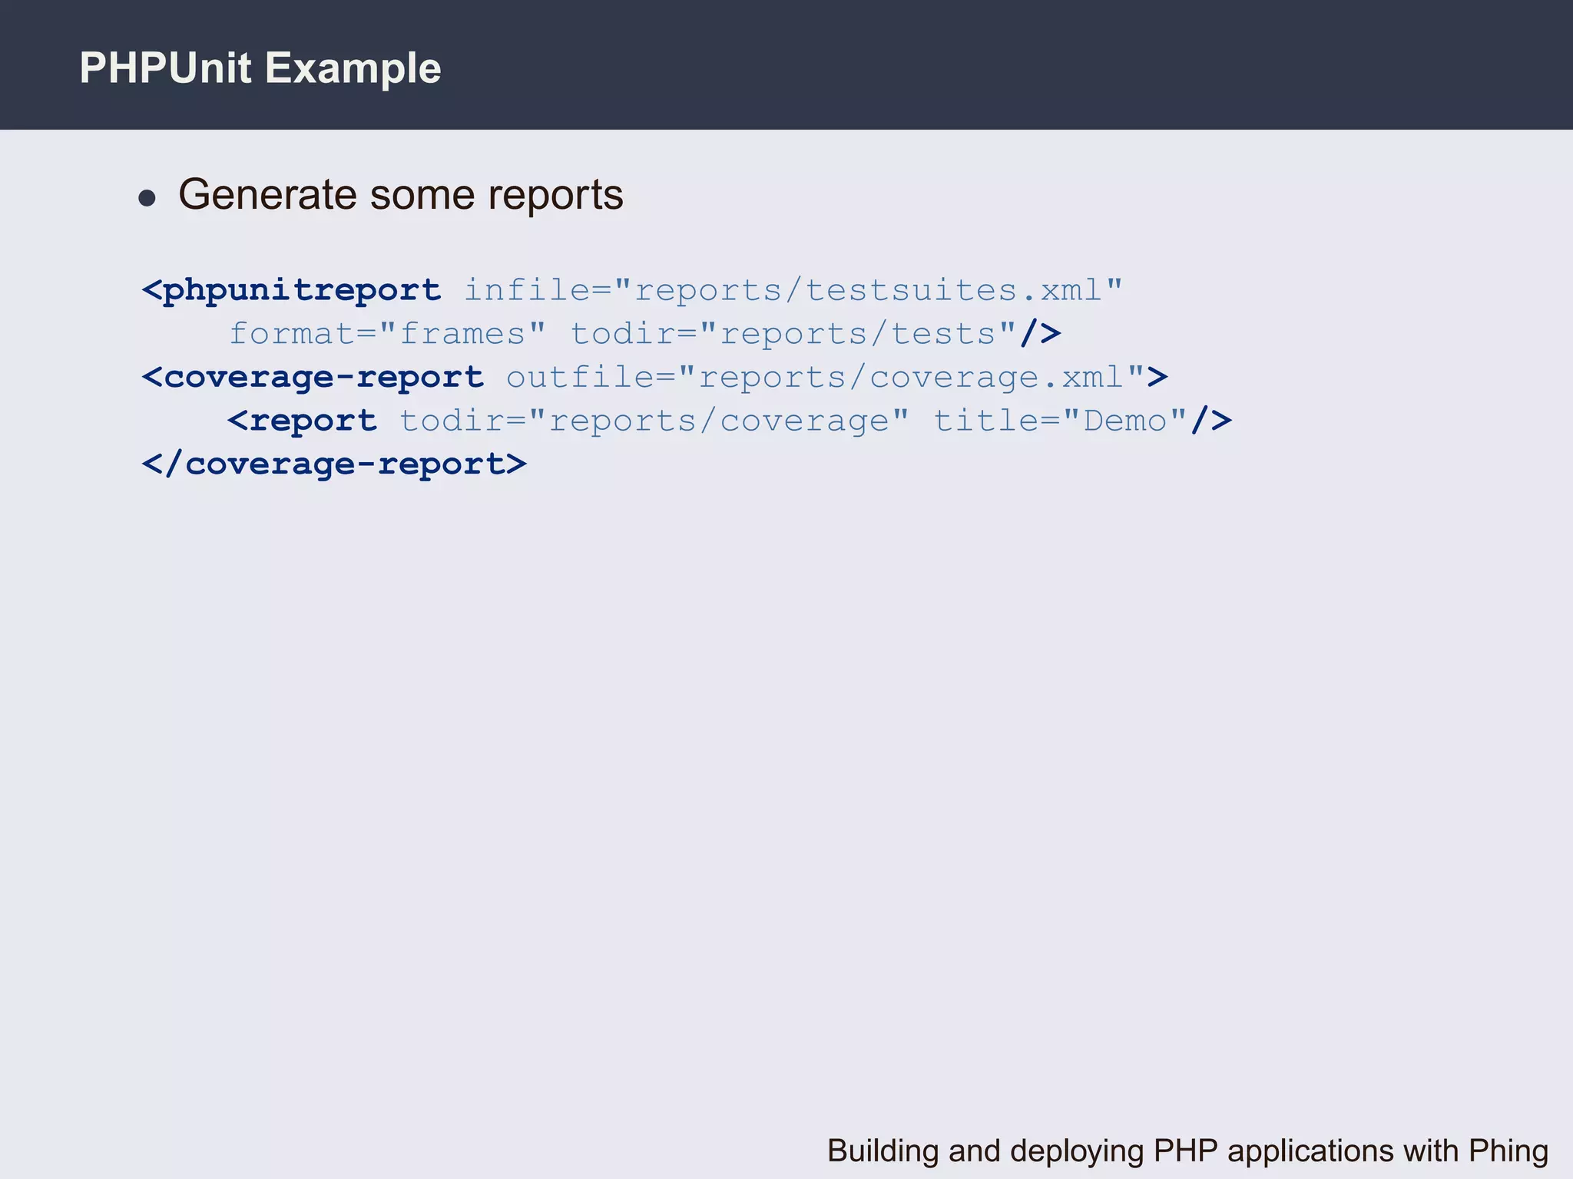Click the PHPUnit Example slide title

tap(260, 68)
